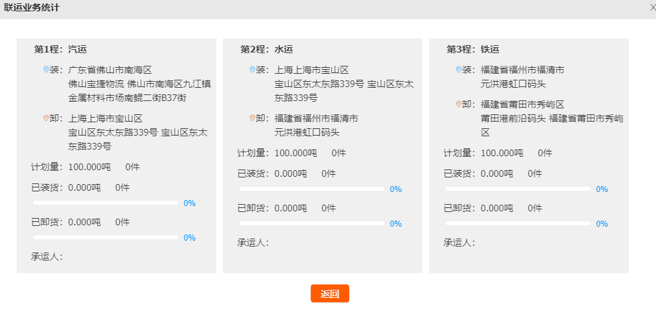Click the orange unloading pin icon in leg 3
The width and height of the screenshot is (656, 321).
click(x=458, y=104)
